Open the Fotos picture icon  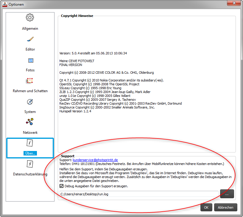(31, 60)
